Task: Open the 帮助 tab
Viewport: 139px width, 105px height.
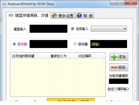Action: tap(84, 16)
